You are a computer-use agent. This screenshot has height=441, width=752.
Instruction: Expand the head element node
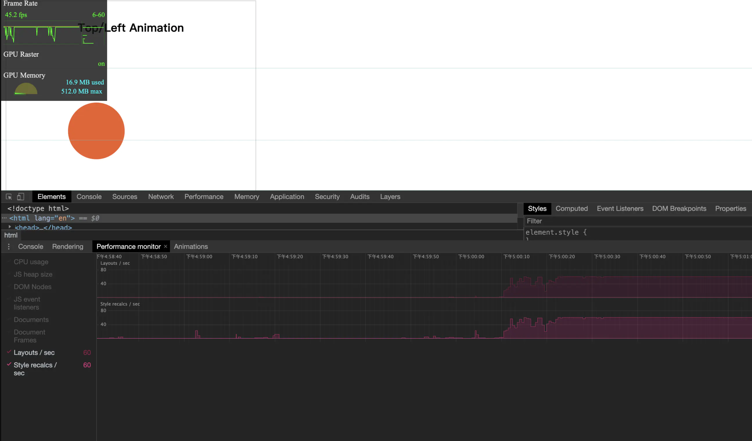tap(10, 227)
